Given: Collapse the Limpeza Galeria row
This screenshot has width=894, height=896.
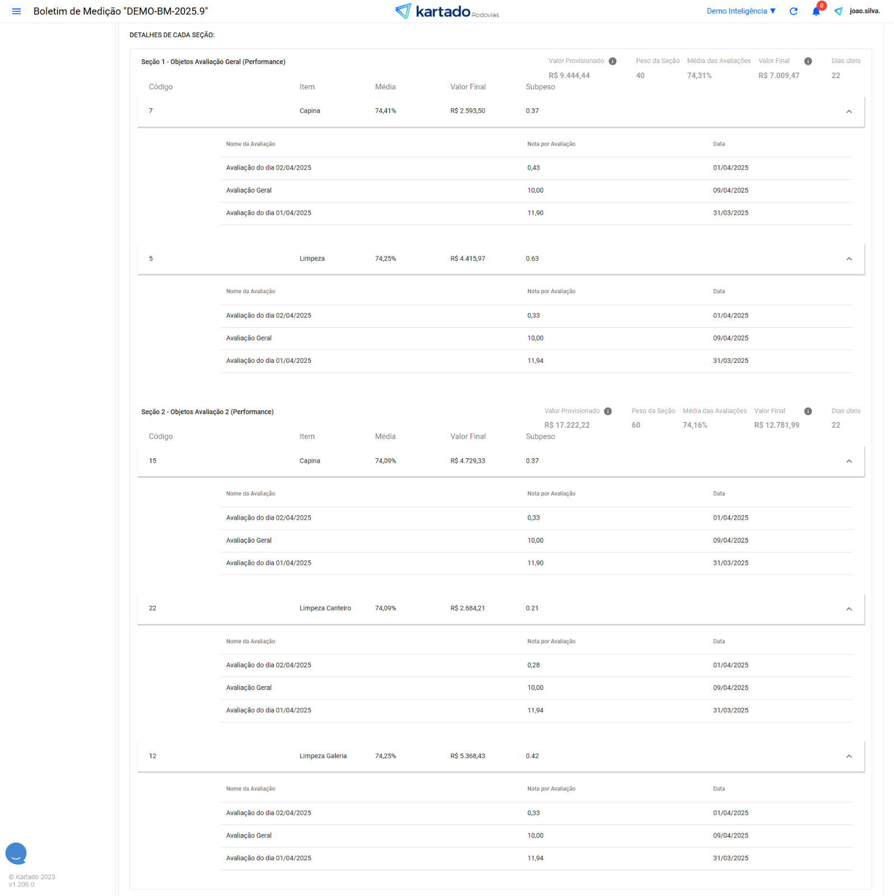Looking at the screenshot, I should (848, 756).
